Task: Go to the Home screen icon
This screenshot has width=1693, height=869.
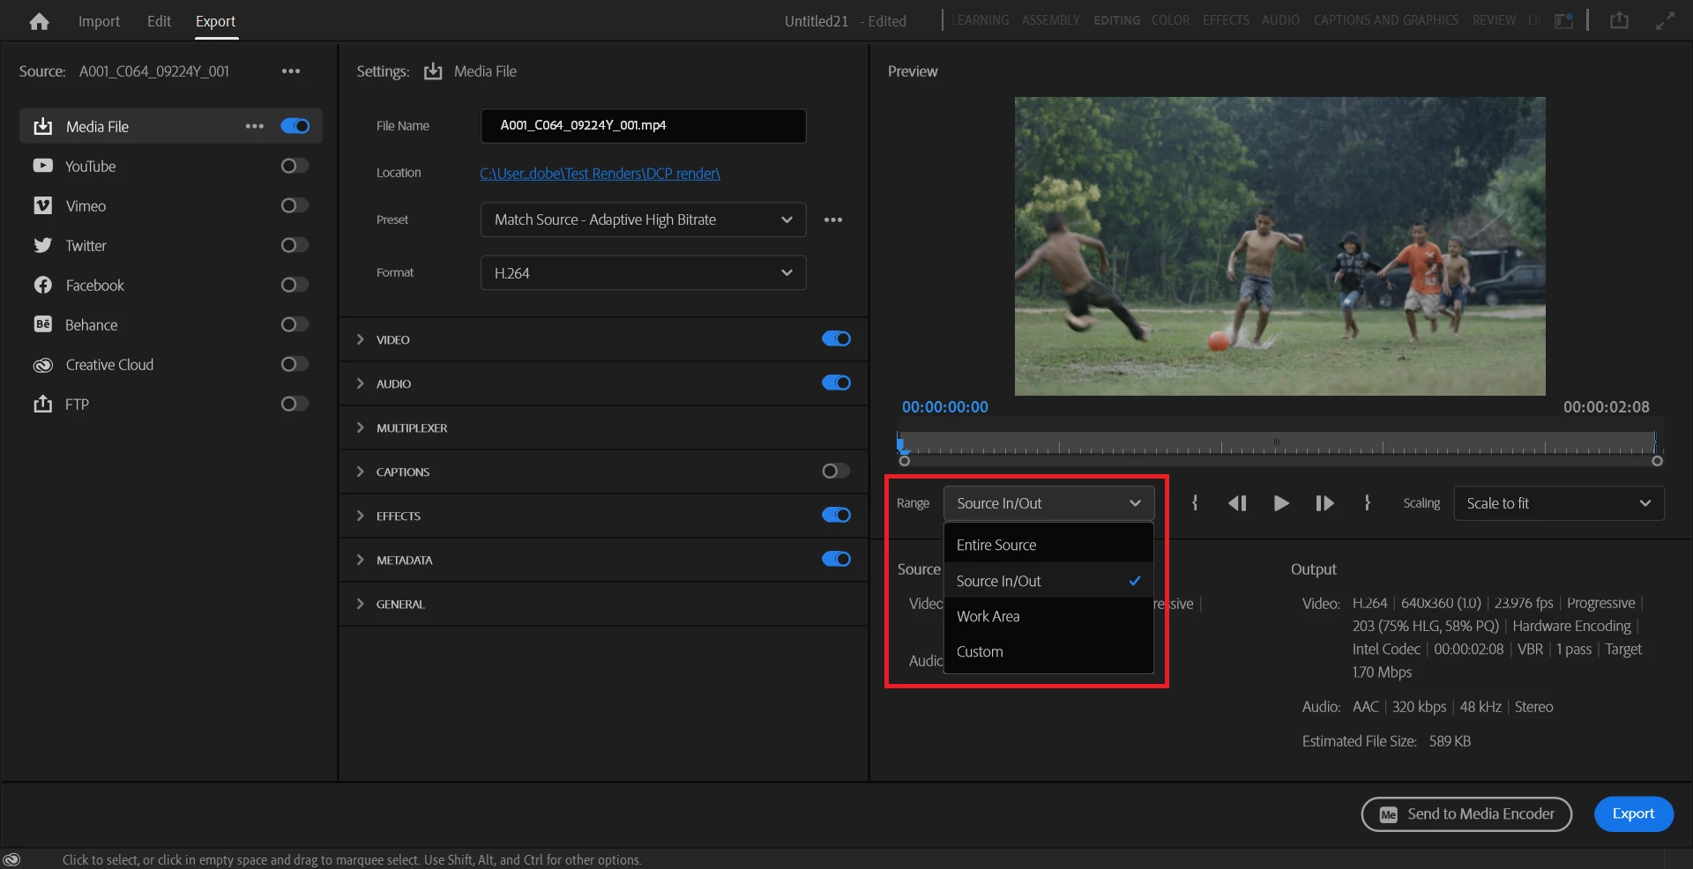Action: click(39, 21)
